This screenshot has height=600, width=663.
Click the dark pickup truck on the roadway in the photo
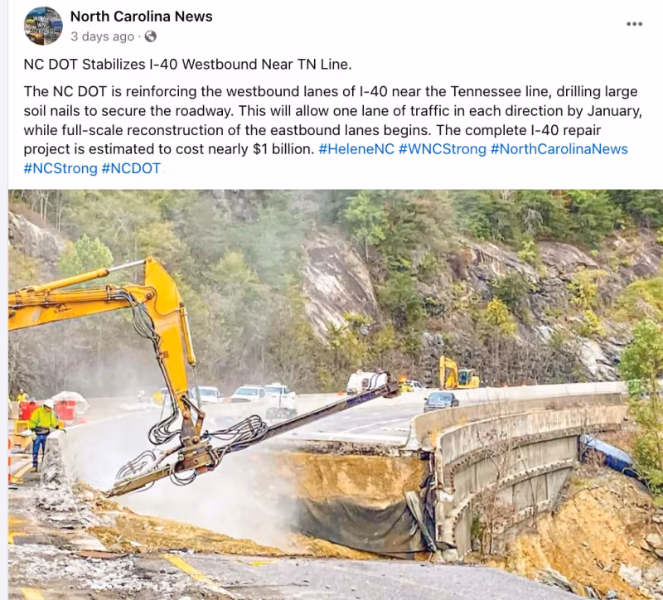click(441, 401)
